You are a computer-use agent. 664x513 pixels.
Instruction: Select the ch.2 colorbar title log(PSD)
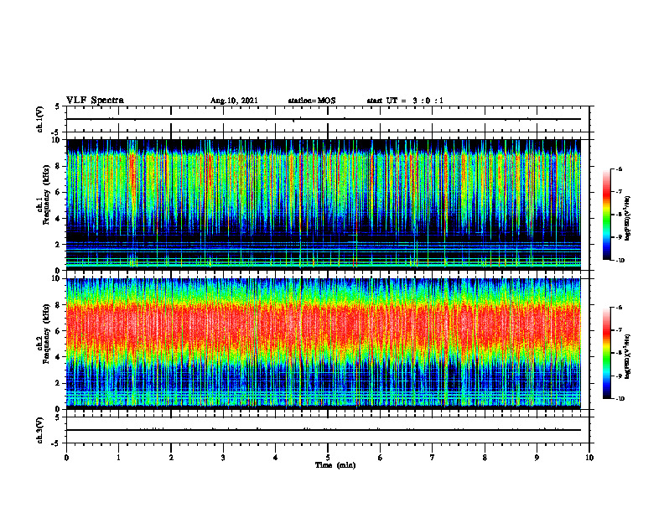tap(628, 356)
